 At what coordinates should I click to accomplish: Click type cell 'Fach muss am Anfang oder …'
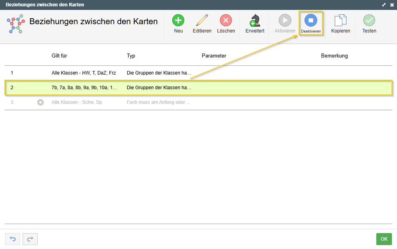pyautogui.click(x=159, y=102)
